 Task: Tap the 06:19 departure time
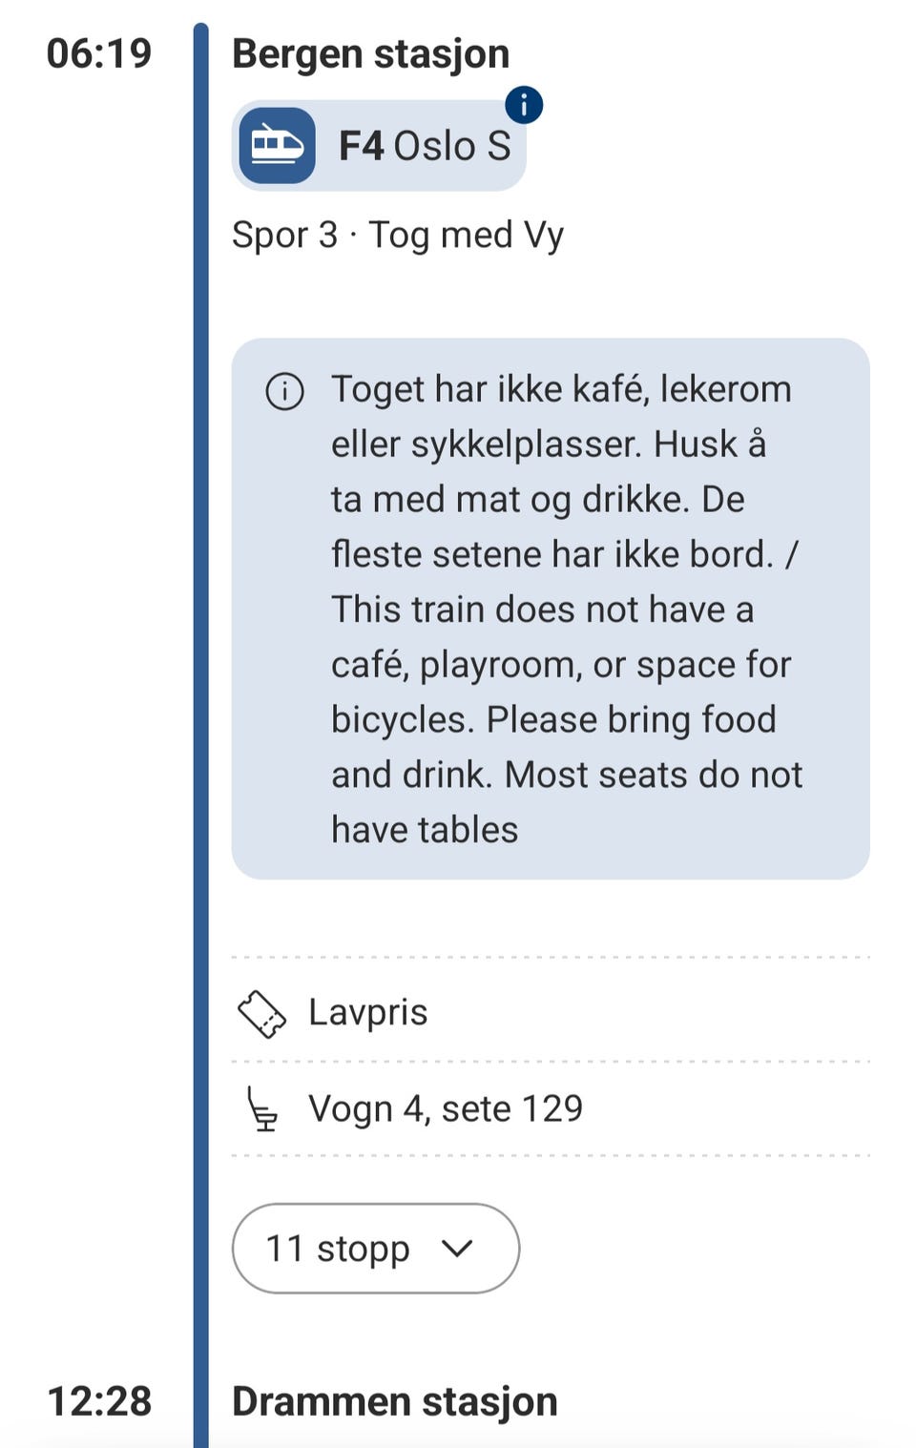click(99, 53)
